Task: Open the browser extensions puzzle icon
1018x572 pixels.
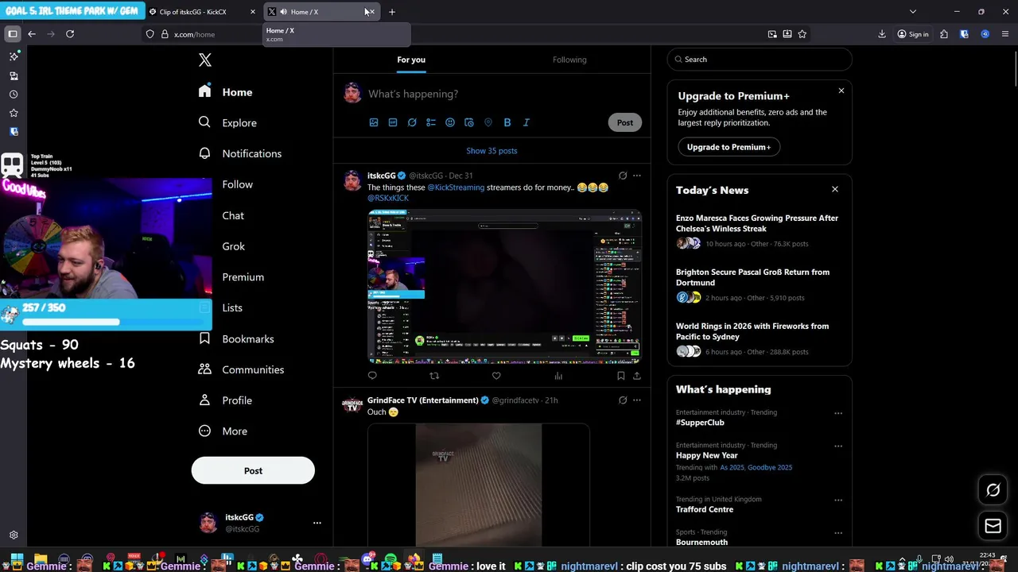Action: coord(944,34)
